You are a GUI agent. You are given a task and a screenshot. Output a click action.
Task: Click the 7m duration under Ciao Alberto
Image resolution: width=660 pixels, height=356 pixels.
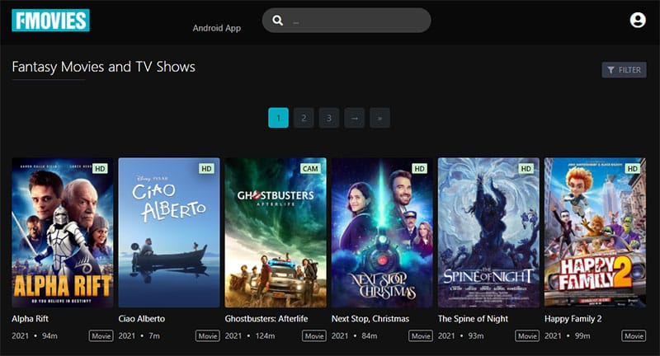(154, 336)
